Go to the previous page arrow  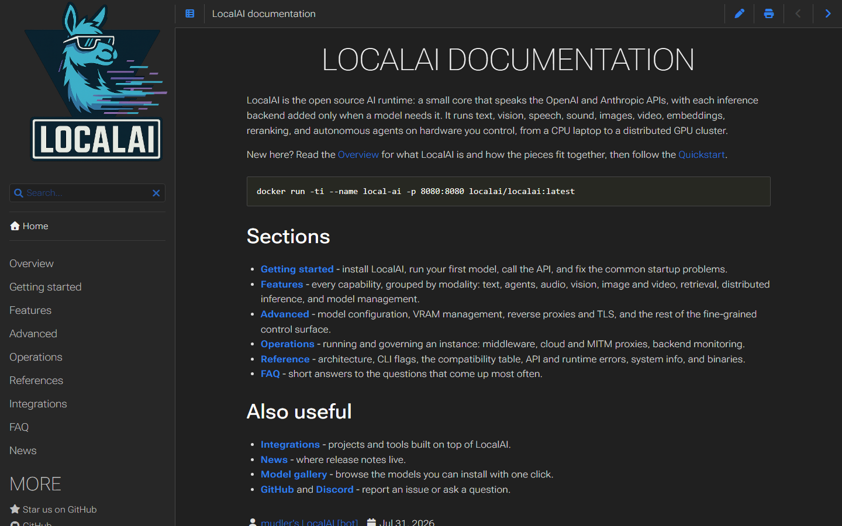[798, 13]
